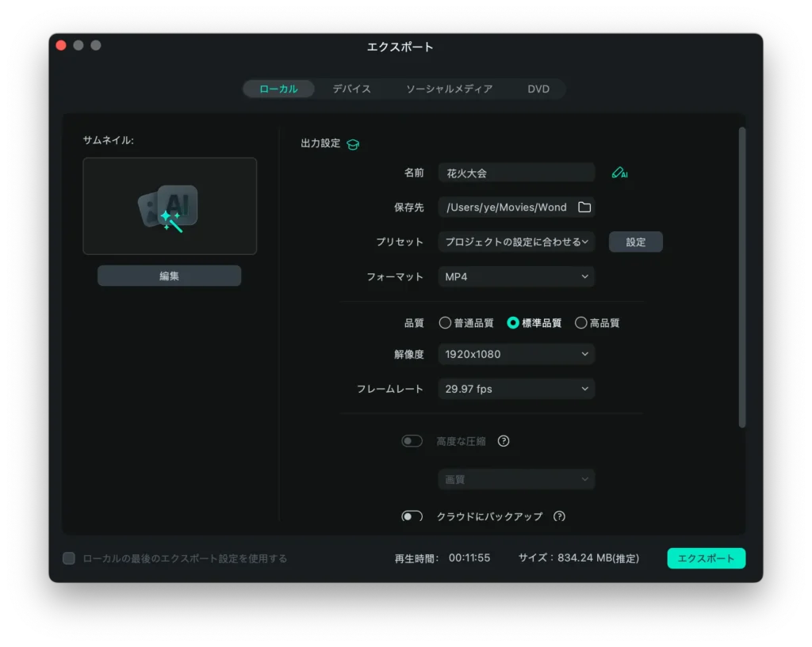Screen dimensions: 812x647
Task: Check the last export settings checkbox
Action: pyautogui.click(x=68, y=558)
